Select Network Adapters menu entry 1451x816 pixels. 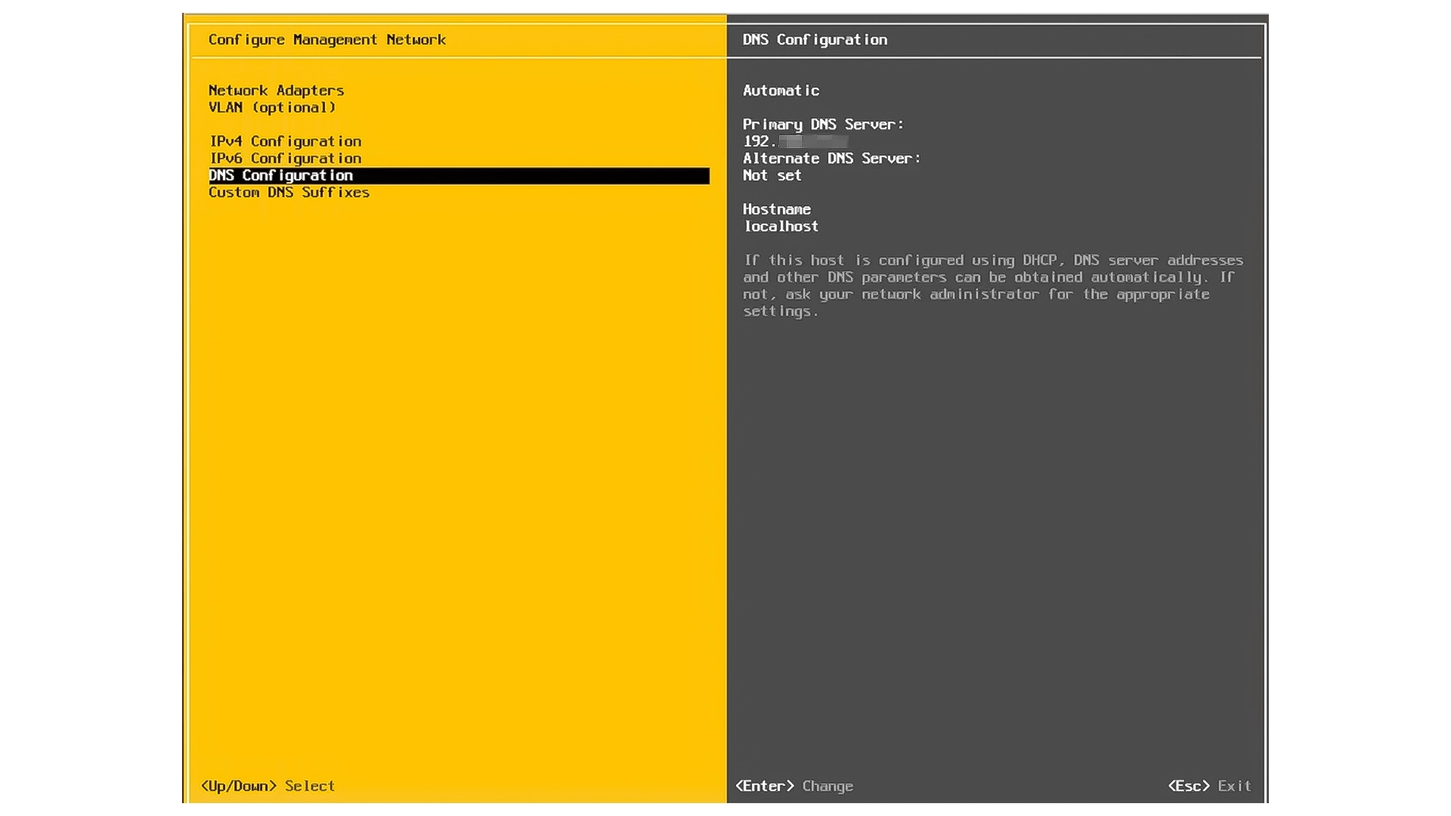click(x=276, y=91)
